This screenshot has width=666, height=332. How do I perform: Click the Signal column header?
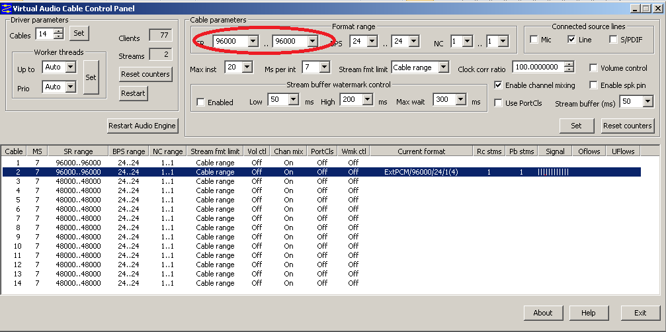tap(555, 151)
